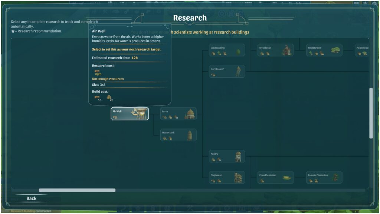Pick the Pantry research node
Screen dimensions: 380x214
tap(227, 156)
